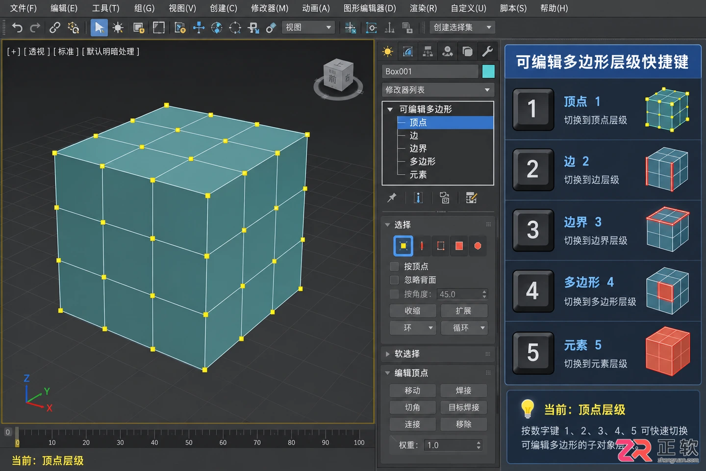This screenshot has height=471, width=706.
Task: Click the 焊接 button
Action: [464, 391]
